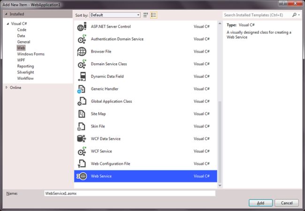
Task: Select the Generic Handler template name
Action: [105, 89]
